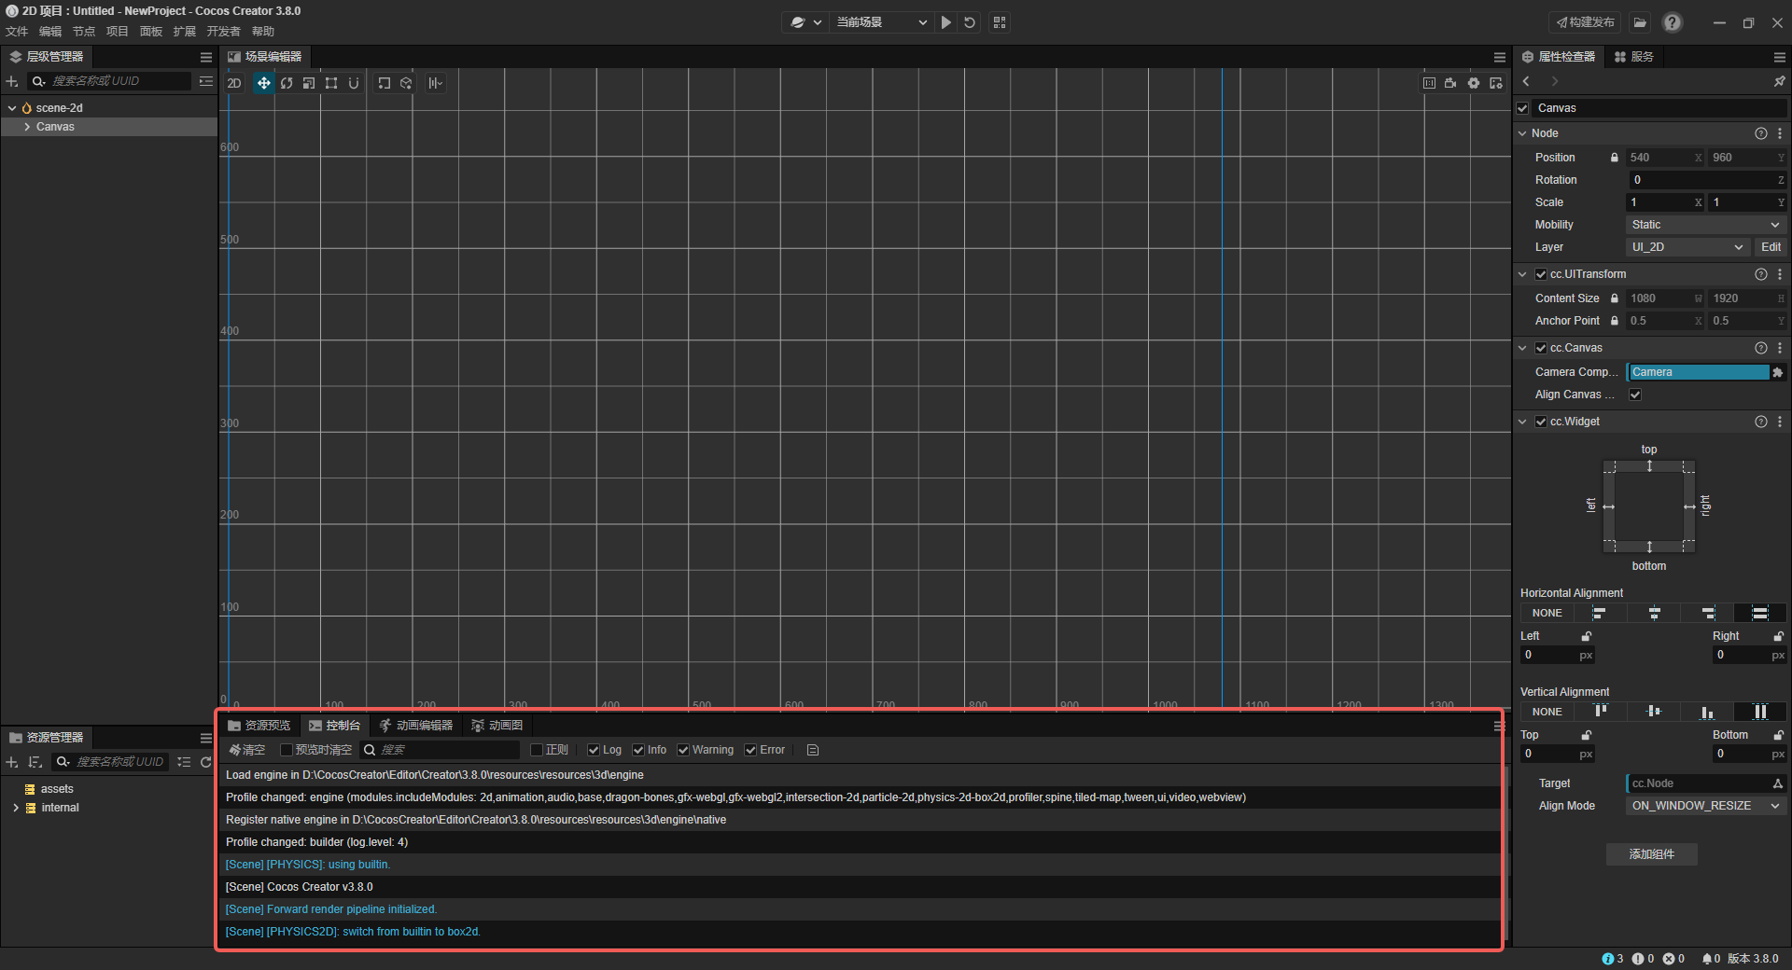The image size is (1792, 970).
Task: Switch to the Animation Editor (动画编辑器) tab
Action: coord(416,726)
